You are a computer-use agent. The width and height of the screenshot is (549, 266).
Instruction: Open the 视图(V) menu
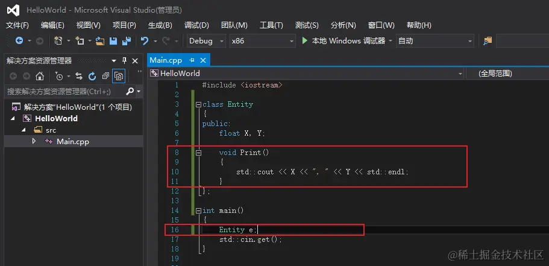[x=88, y=25]
